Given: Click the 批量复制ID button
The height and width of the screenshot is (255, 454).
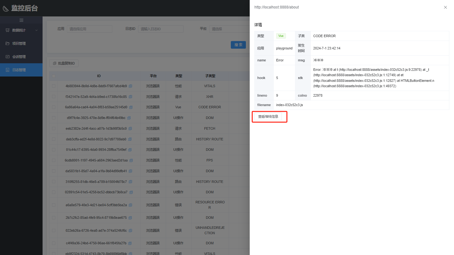Looking at the screenshot, I should point(64,63).
